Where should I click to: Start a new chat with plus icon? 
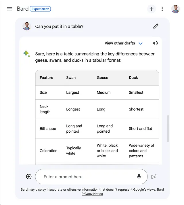tap(152, 9)
